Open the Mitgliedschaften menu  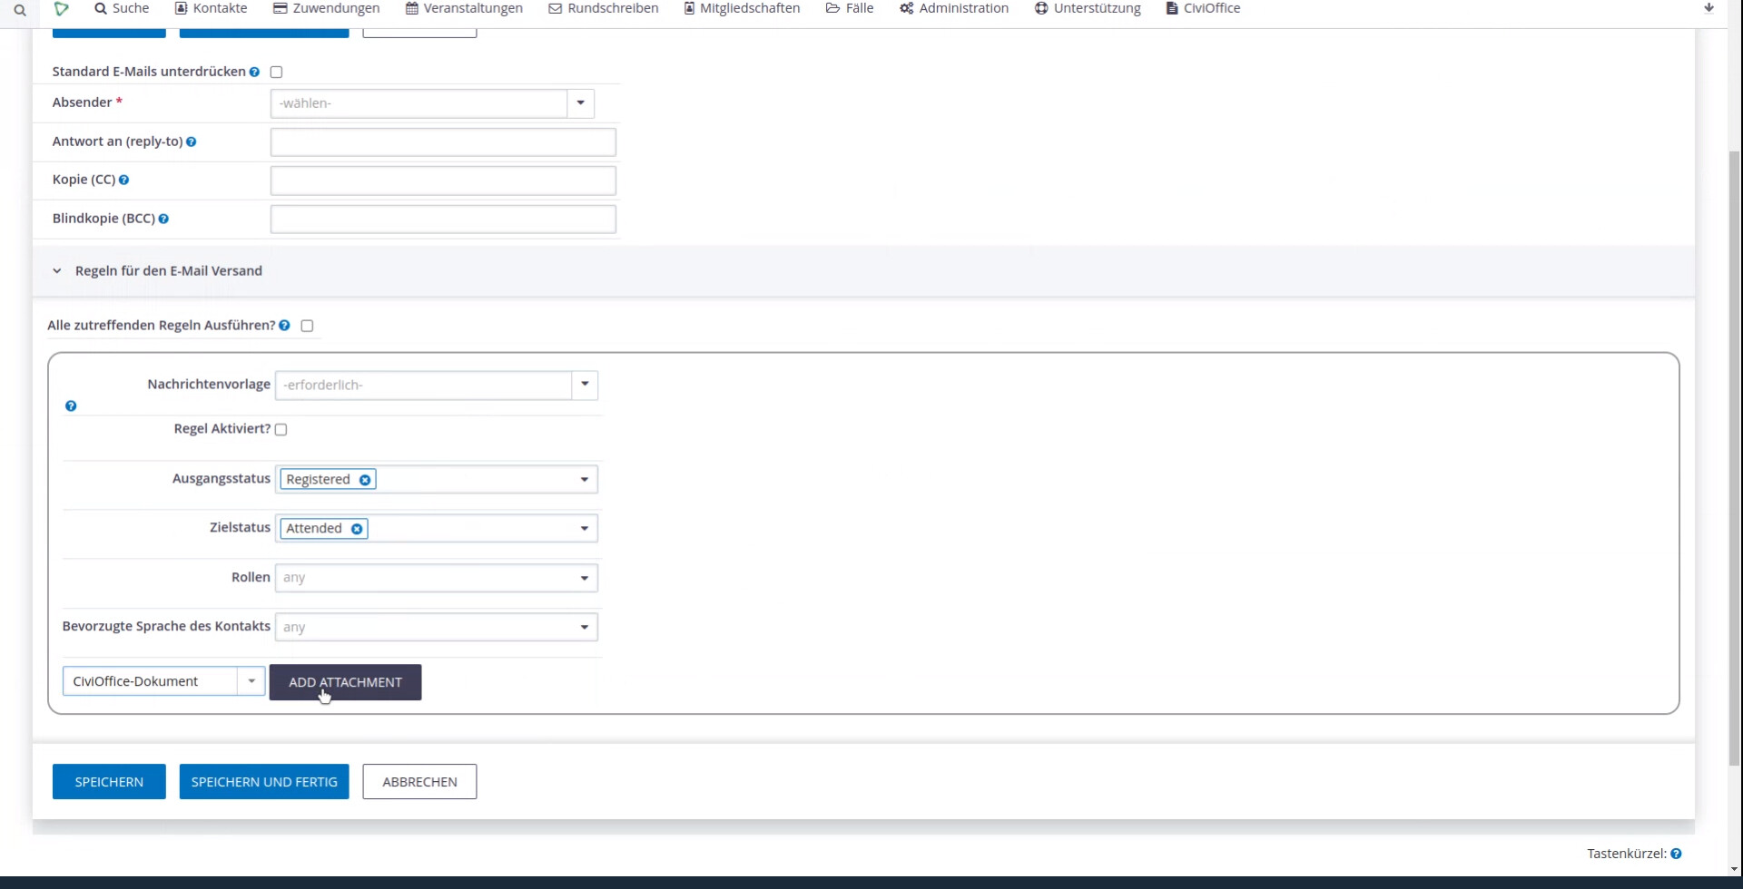(742, 8)
